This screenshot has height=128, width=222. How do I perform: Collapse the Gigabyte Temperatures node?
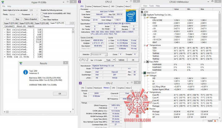145,45
